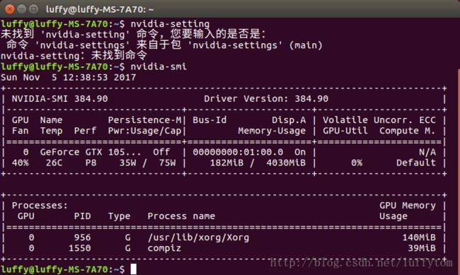Click the Volatile Uncorr. ECC header
The width and height of the screenshot is (460, 275).
(379, 120)
